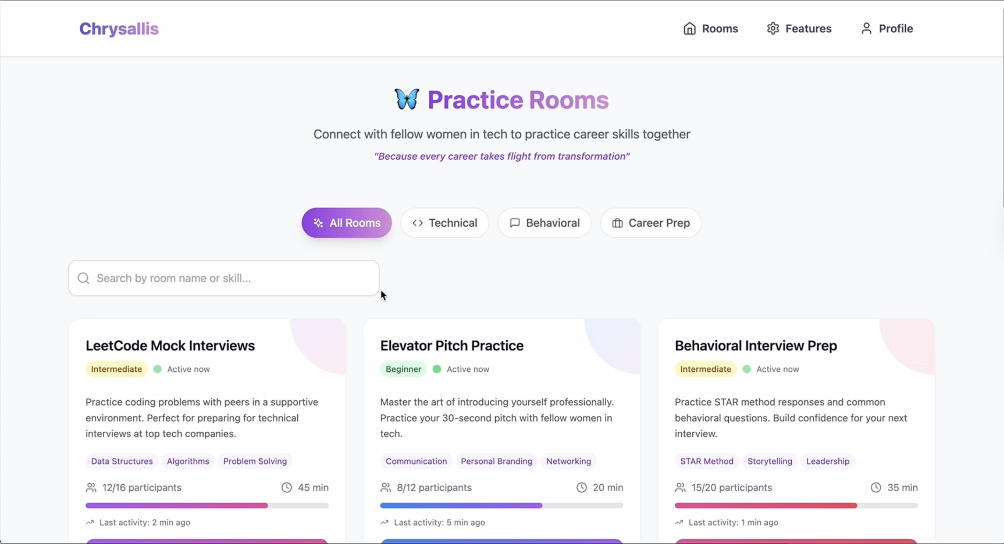Click the Profile person icon
The image size is (1004, 544).
[x=866, y=28]
